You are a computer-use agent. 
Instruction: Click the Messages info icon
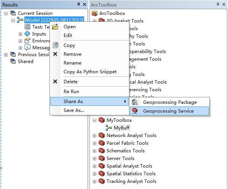tap(27, 48)
